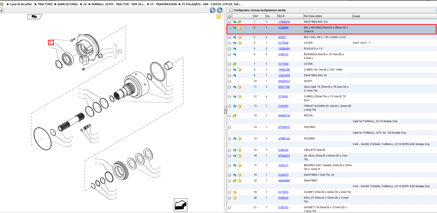437x213 pixels.
Task: Click the pin icon at diagram toolbar left
Action: point(2,10)
